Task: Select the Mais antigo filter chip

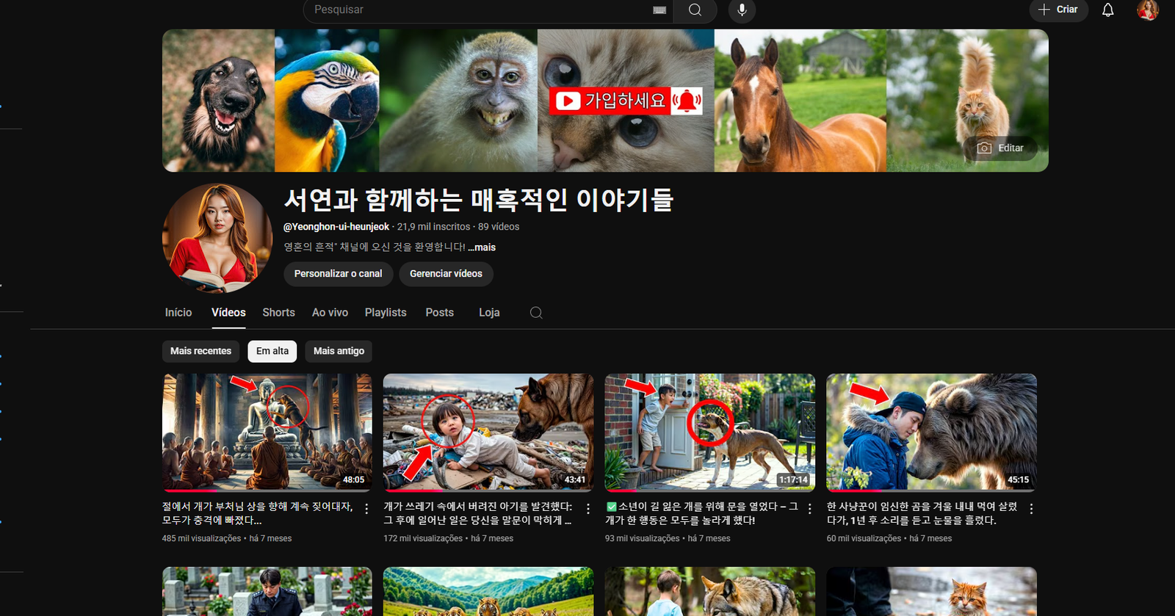Action: pyautogui.click(x=339, y=351)
